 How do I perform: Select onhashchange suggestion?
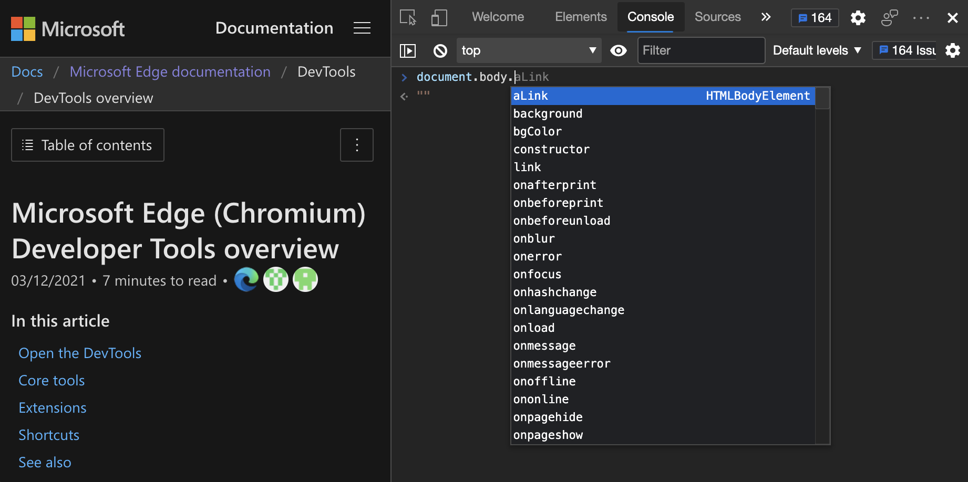point(663,292)
